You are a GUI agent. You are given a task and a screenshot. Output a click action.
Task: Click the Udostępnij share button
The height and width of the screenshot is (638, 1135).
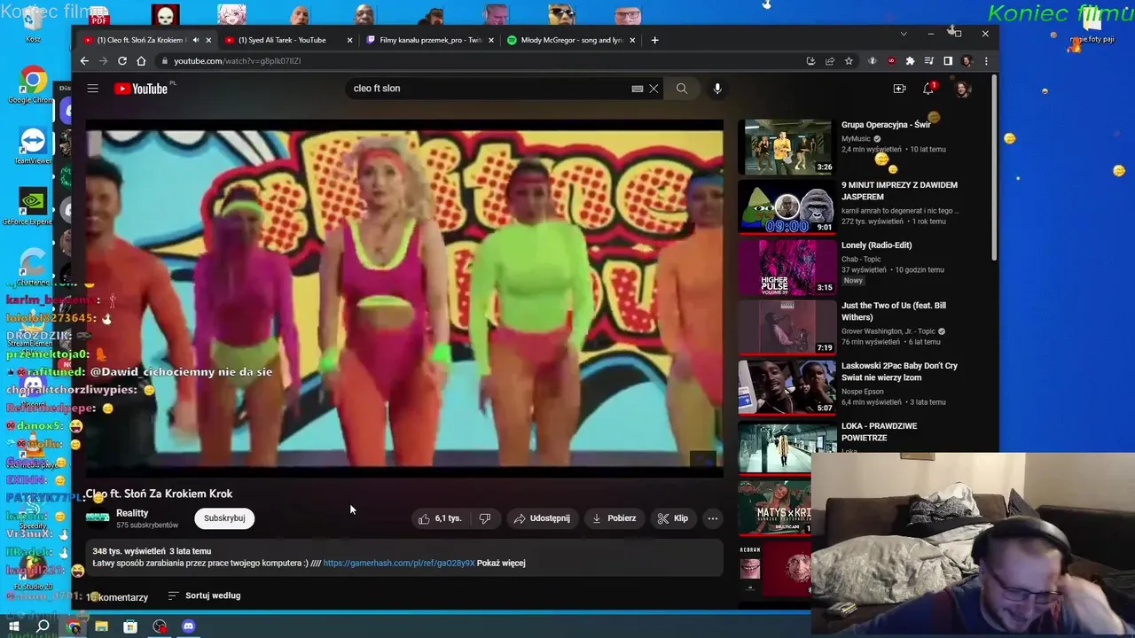pos(542,518)
